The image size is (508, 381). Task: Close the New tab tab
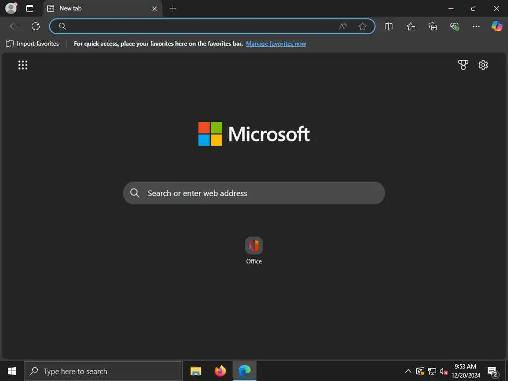pyautogui.click(x=155, y=8)
